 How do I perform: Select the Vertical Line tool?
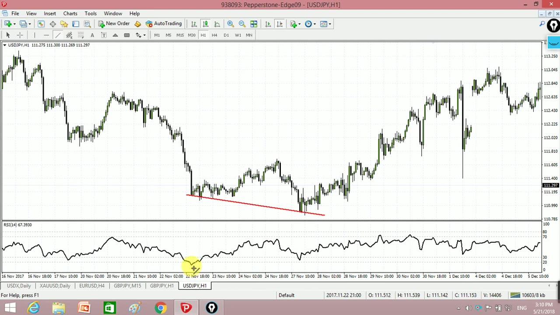(35, 35)
